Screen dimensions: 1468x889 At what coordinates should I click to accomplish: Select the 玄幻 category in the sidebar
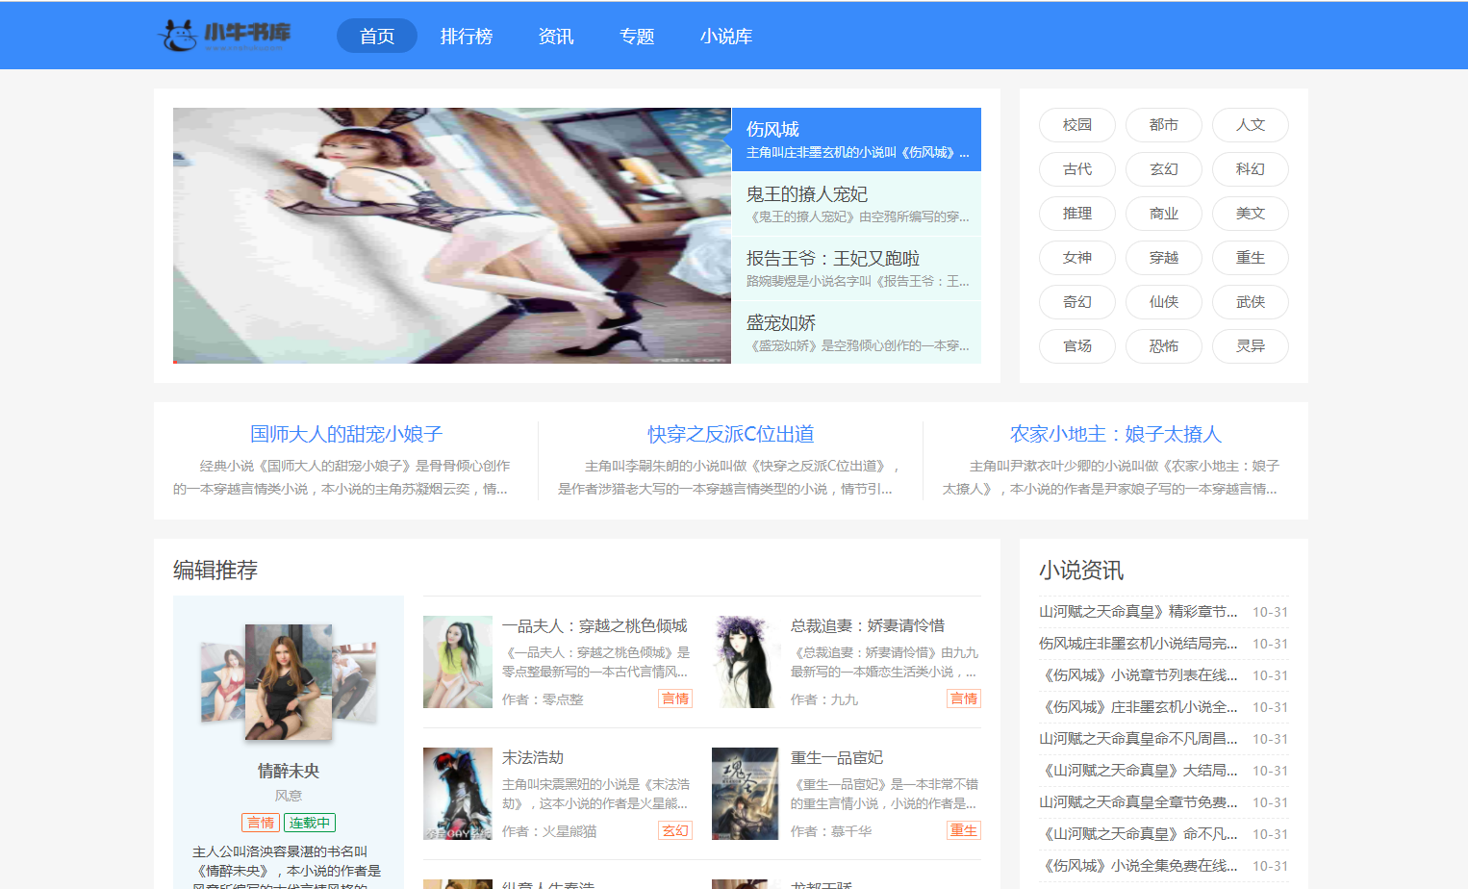(1163, 169)
